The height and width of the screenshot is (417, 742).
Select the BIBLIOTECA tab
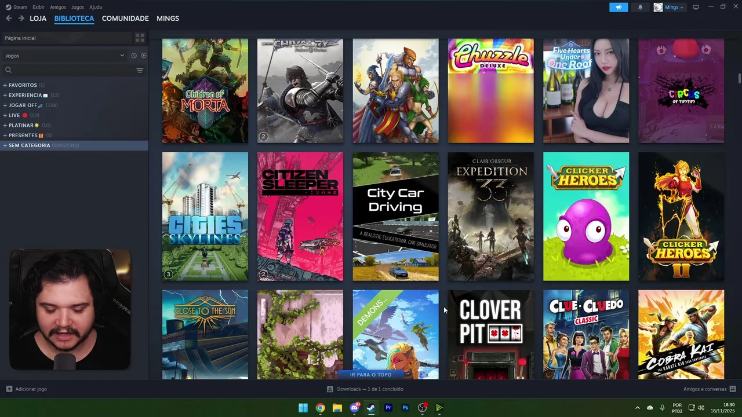74,19
